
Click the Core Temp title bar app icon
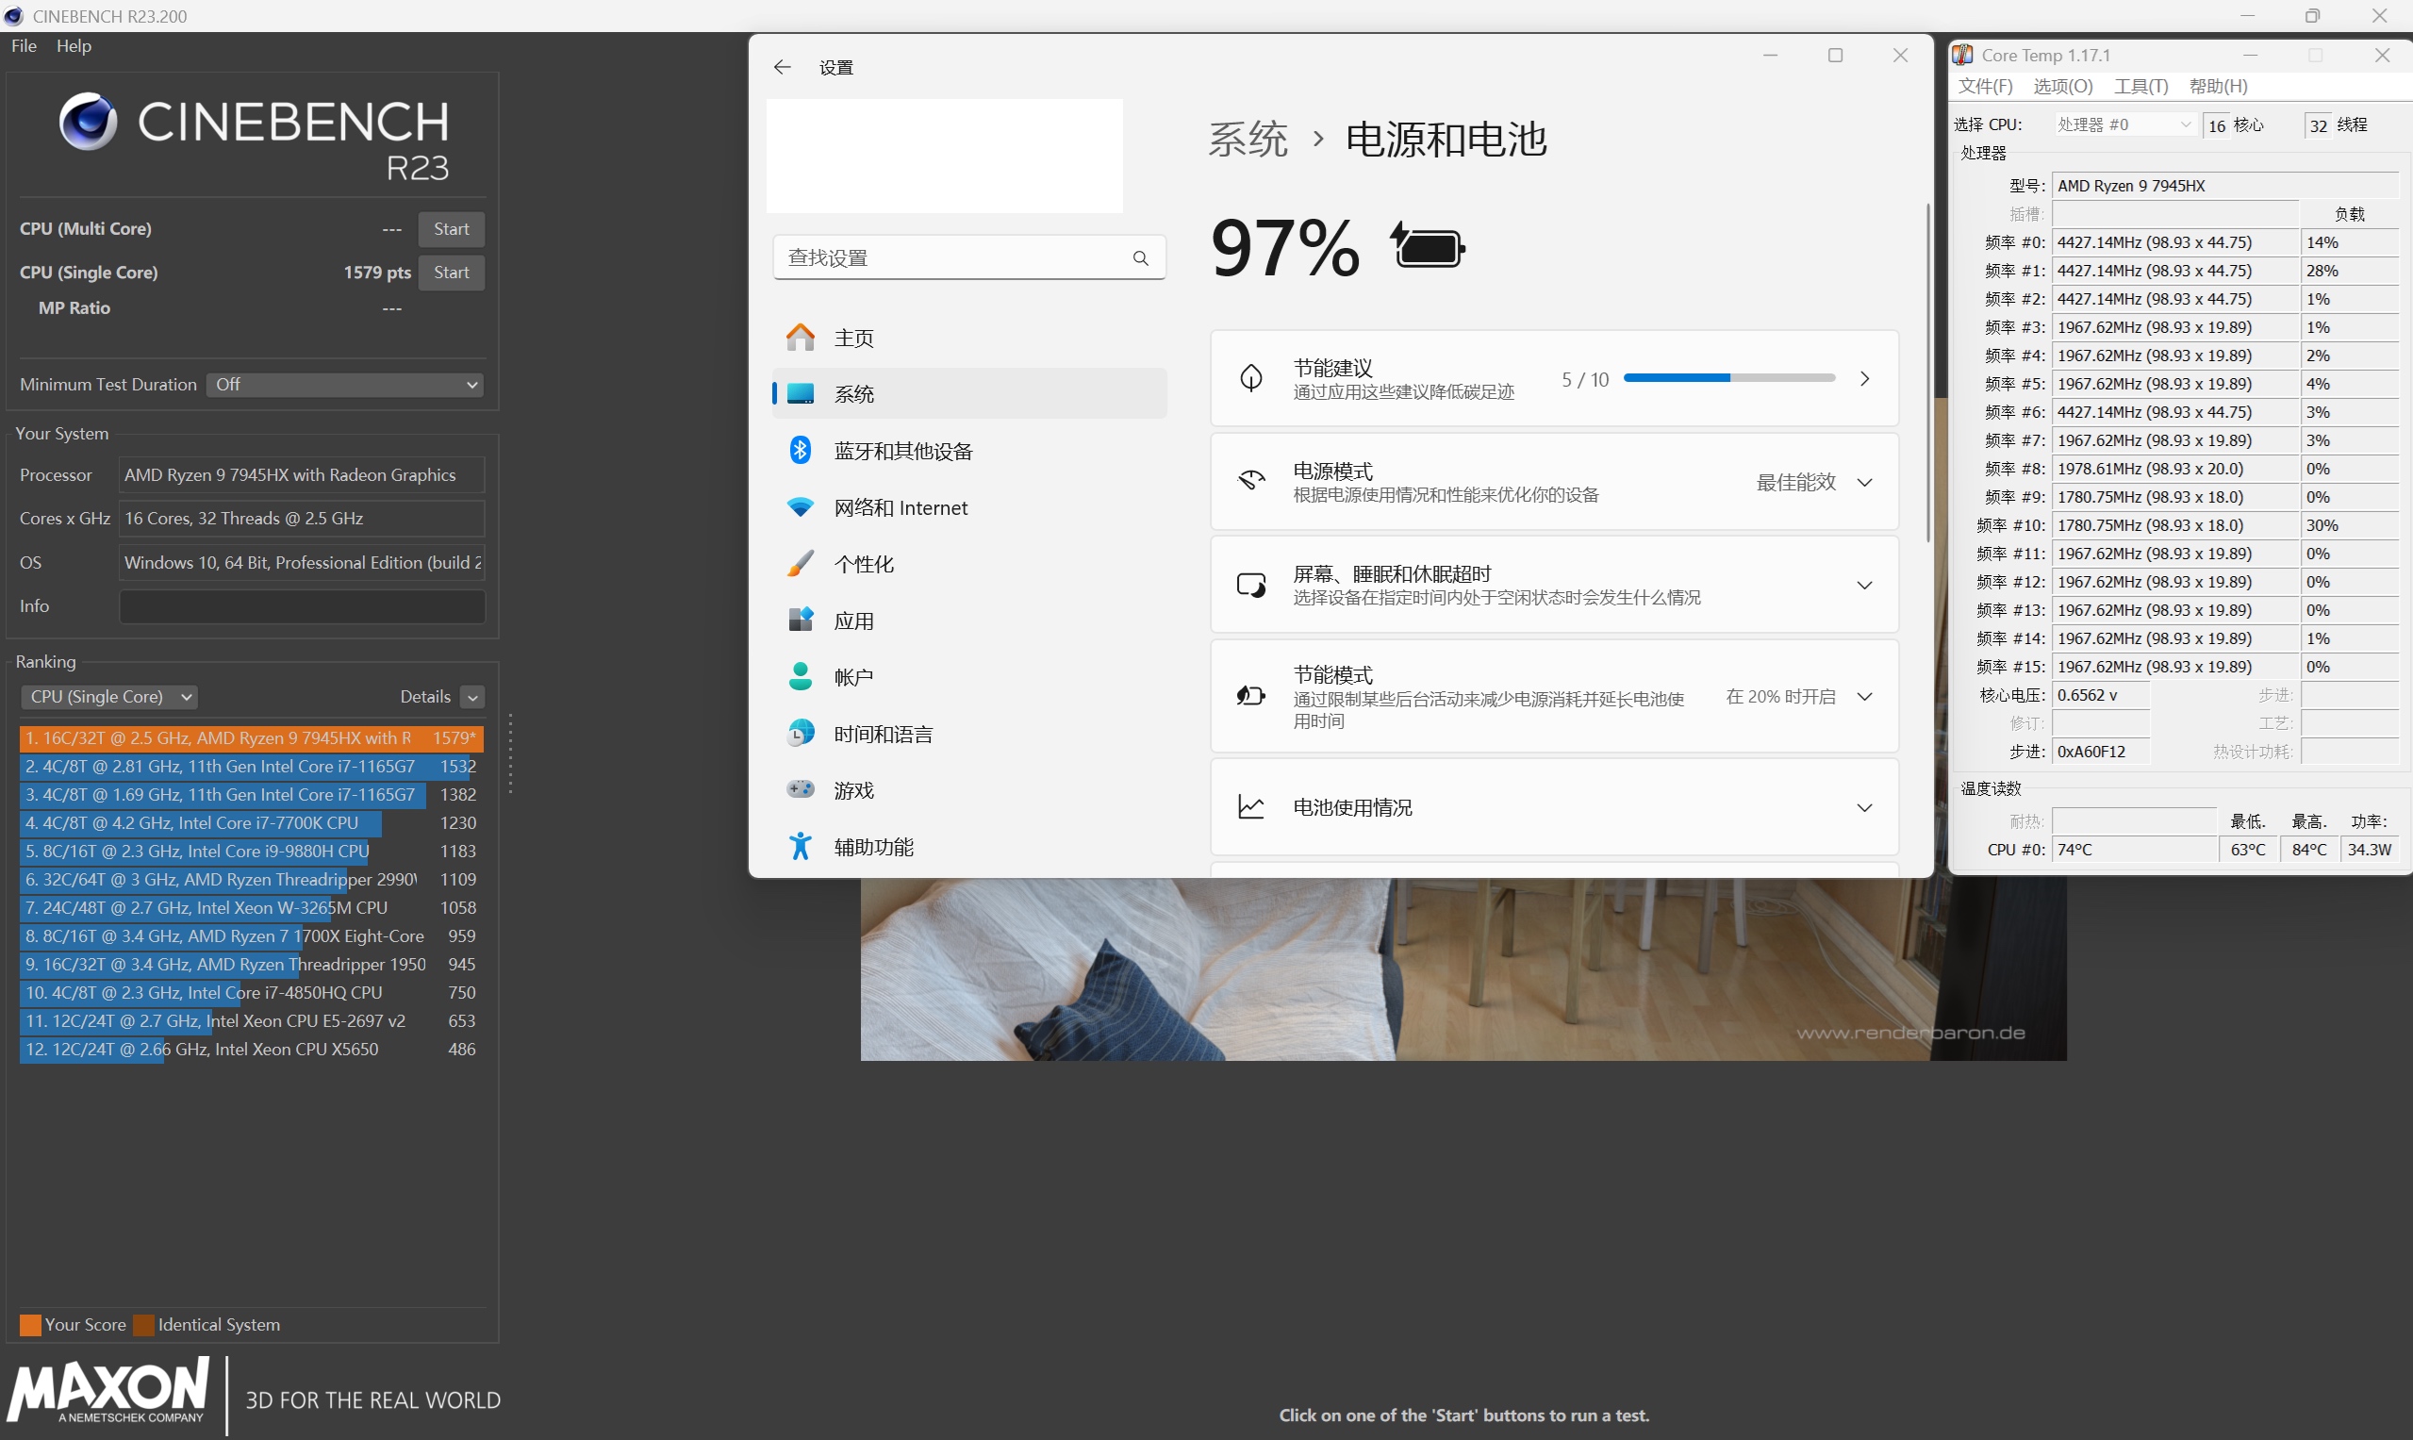(1963, 56)
